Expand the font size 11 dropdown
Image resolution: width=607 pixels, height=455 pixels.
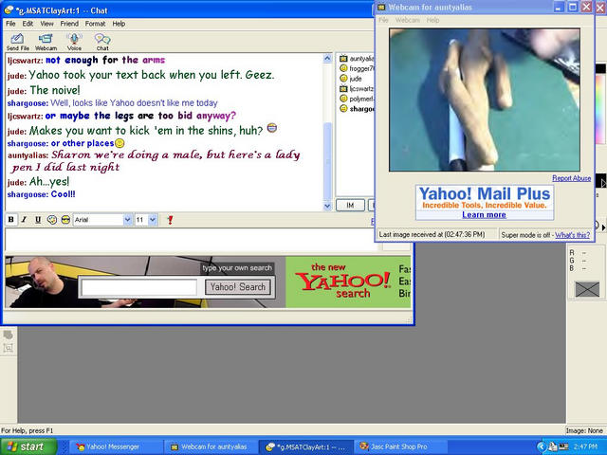click(x=153, y=220)
